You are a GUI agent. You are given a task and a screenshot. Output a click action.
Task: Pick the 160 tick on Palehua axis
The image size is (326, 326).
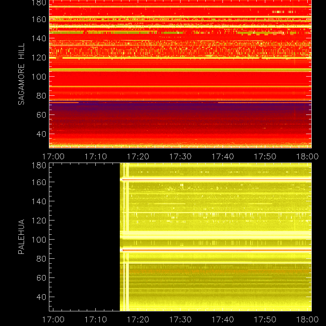[39, 182]
